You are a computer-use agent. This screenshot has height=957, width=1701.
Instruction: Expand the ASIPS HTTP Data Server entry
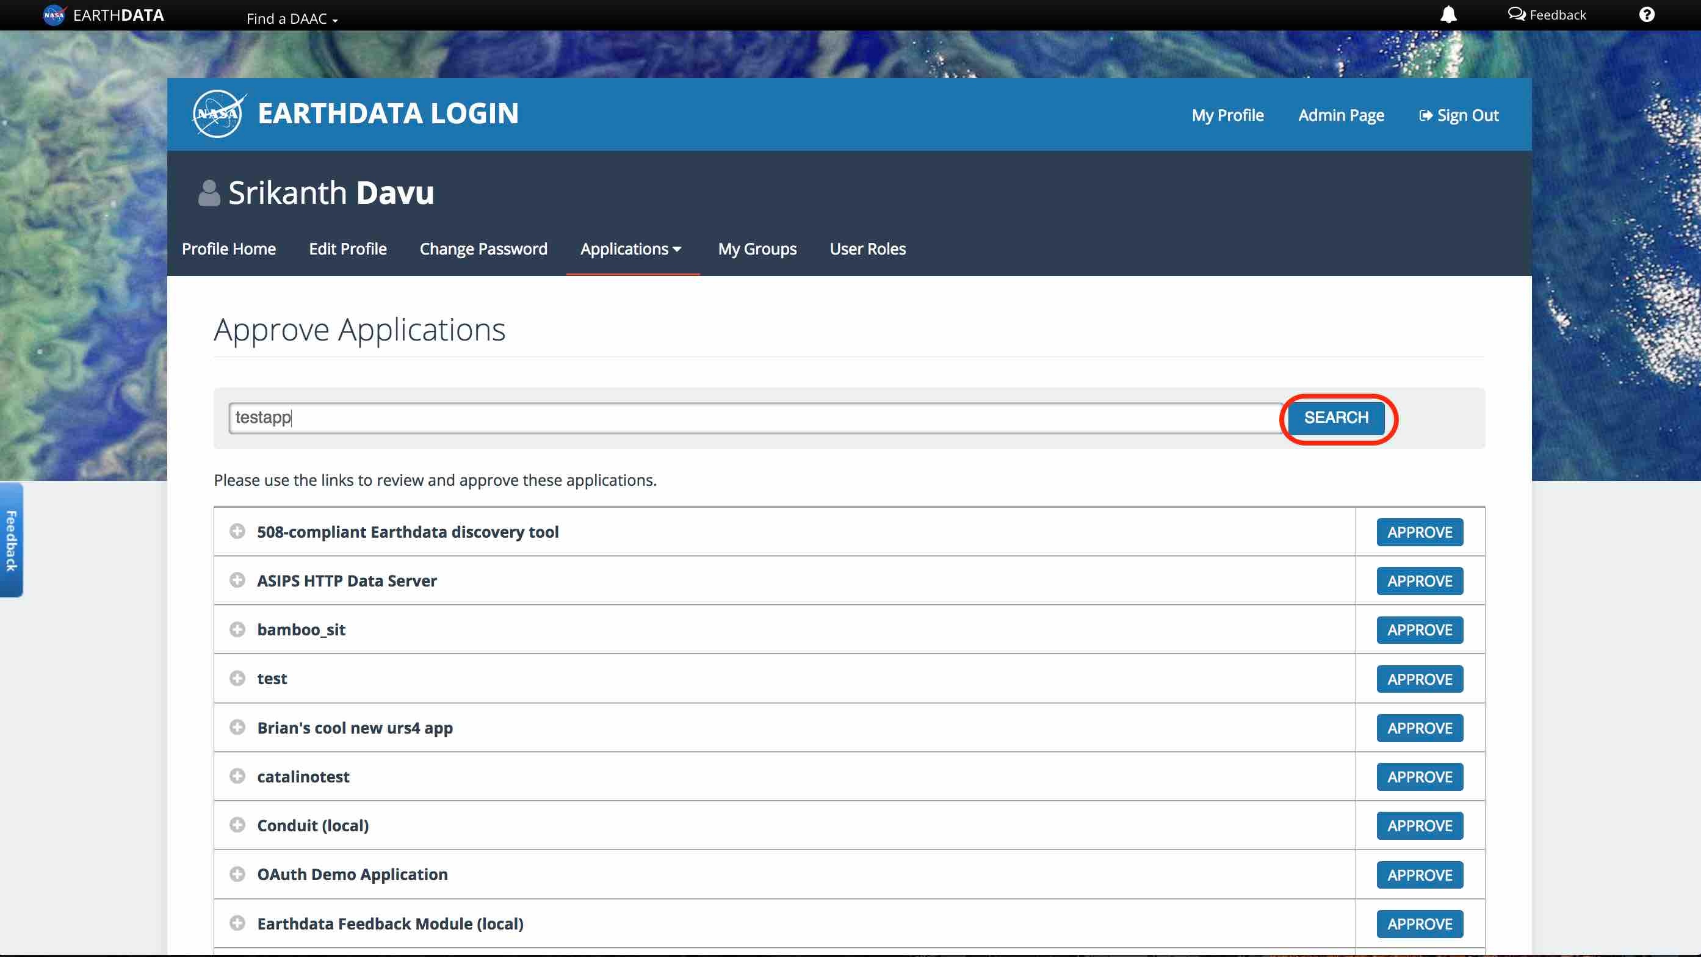pos(237,580)
